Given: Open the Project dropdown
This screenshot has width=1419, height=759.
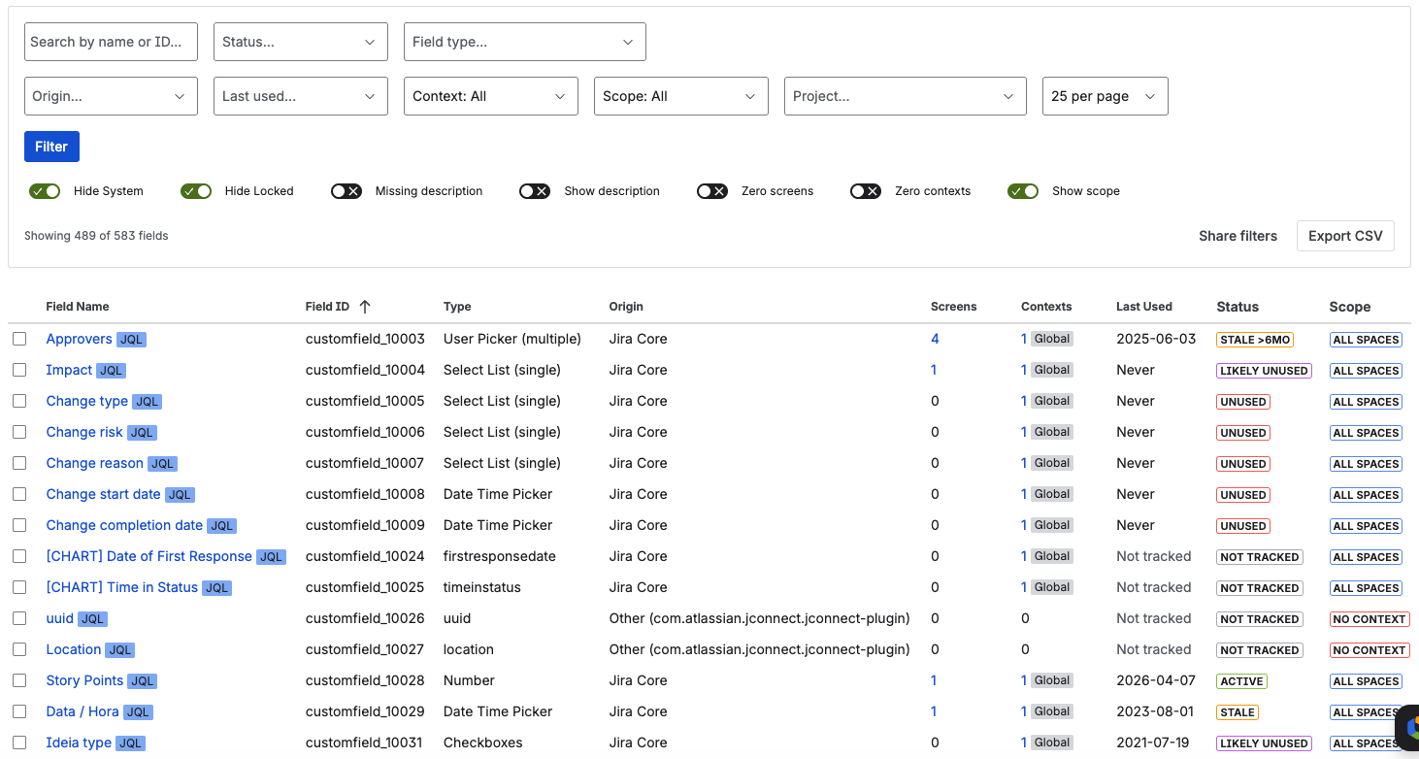Looking at the screenshot, I should coord(906,96).
